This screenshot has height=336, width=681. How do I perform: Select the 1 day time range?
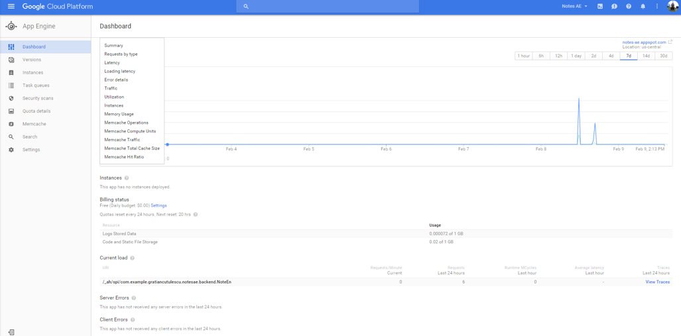point(576,56)
